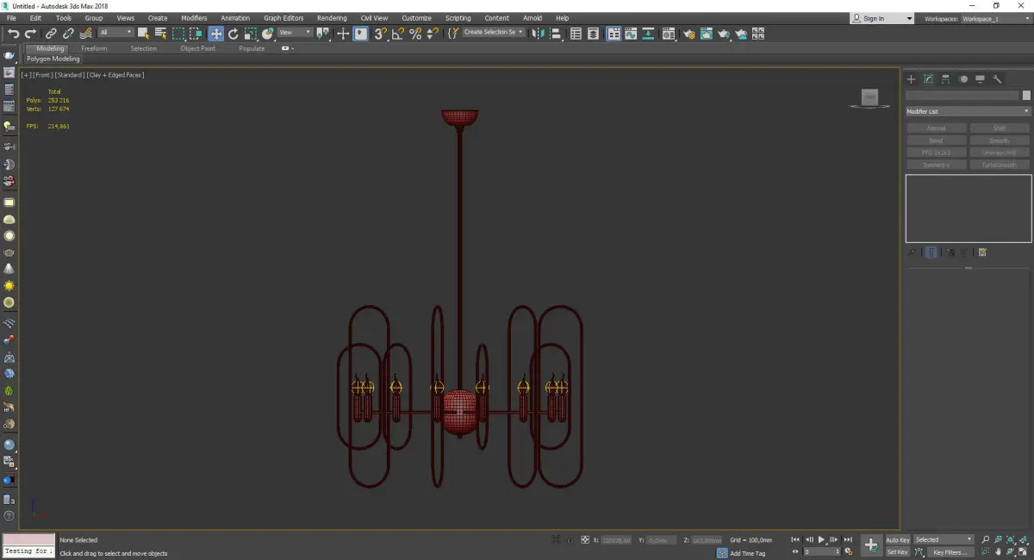This screenshot has width=1034, height=560.
Task: Jump to animation start button
Action: 796,539
